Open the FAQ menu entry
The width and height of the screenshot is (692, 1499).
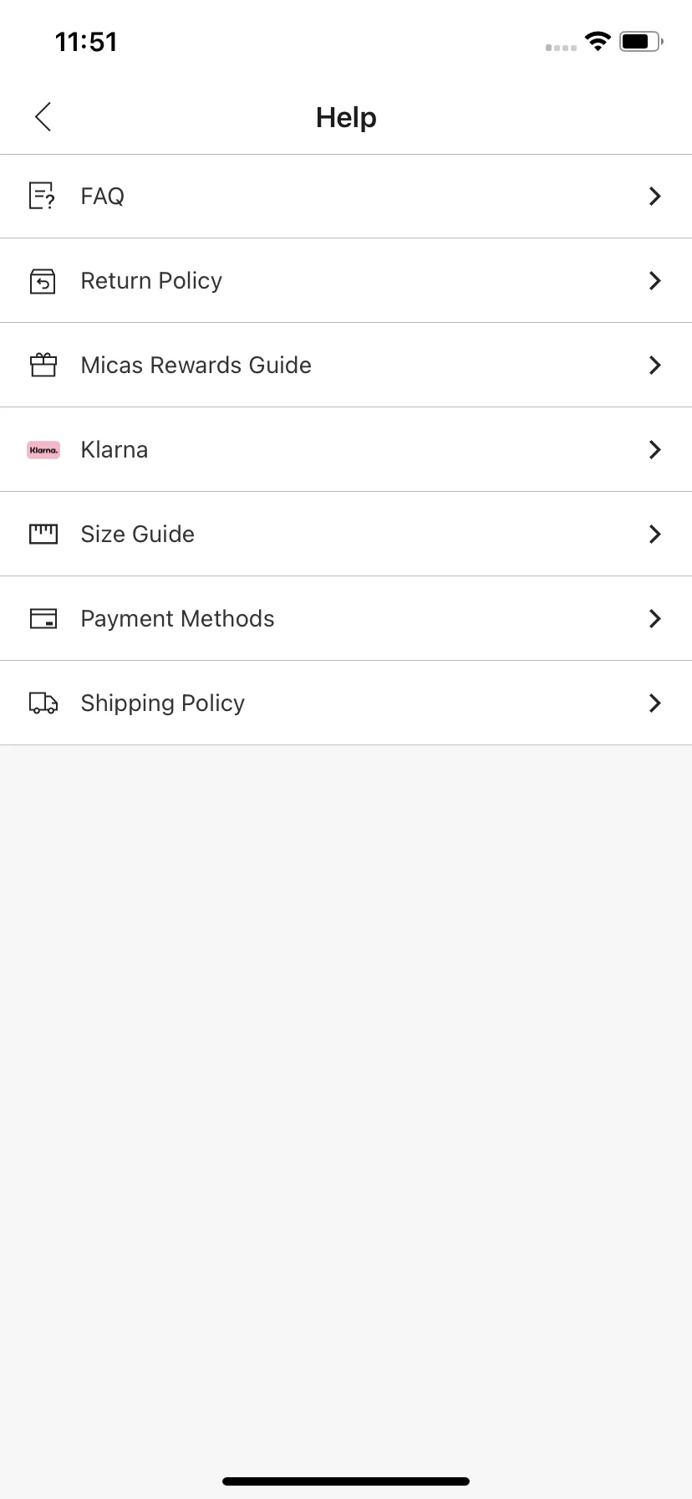pyautogui.click(x=346, y=197)
